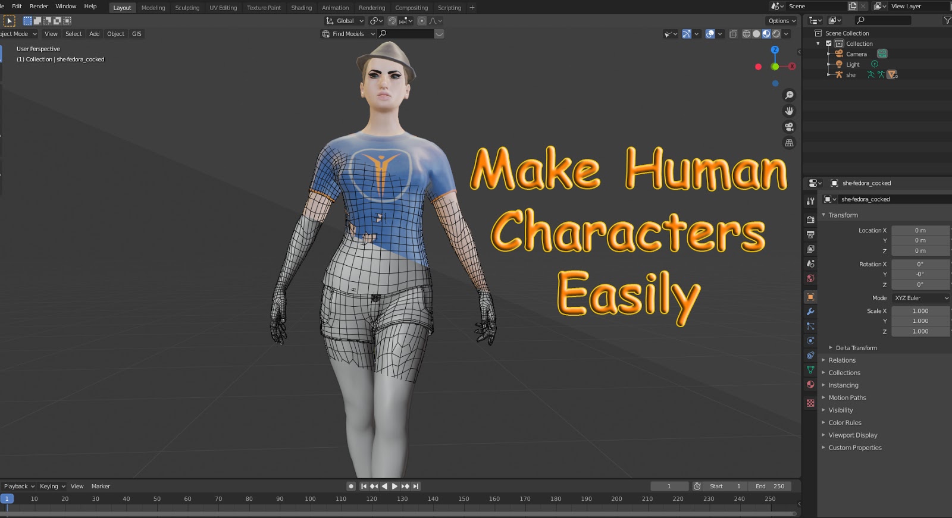952x518 pixels.
Task: Click the Zoom view magnifier gizmo
Action: pos(789,95)
